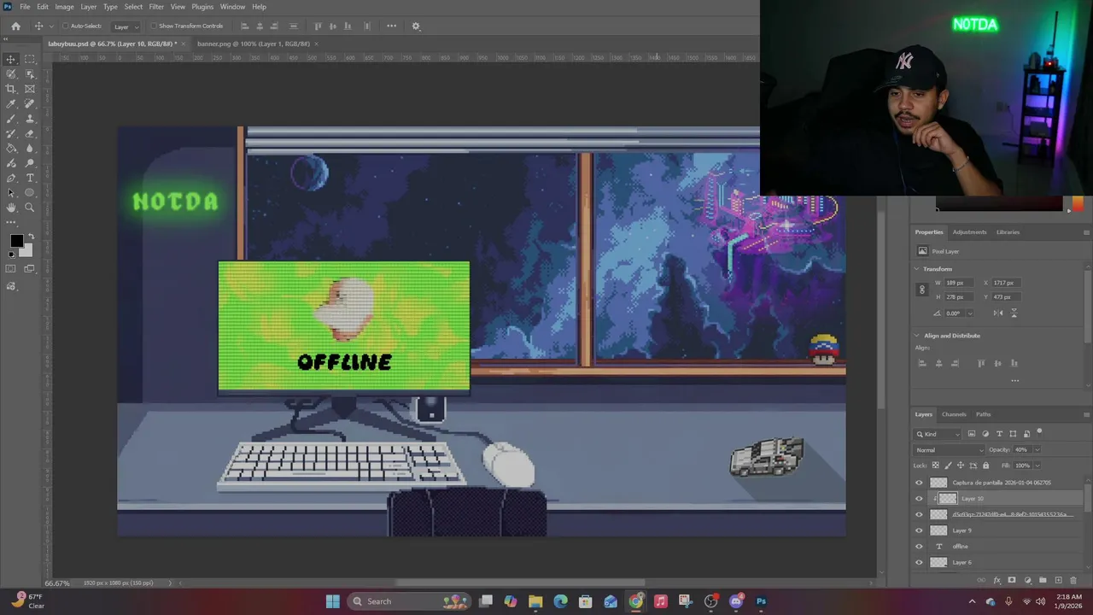Screen dimensions: 1093x615
Task: Toggle Quick Mask mode icon
Action: coord(11,268)
